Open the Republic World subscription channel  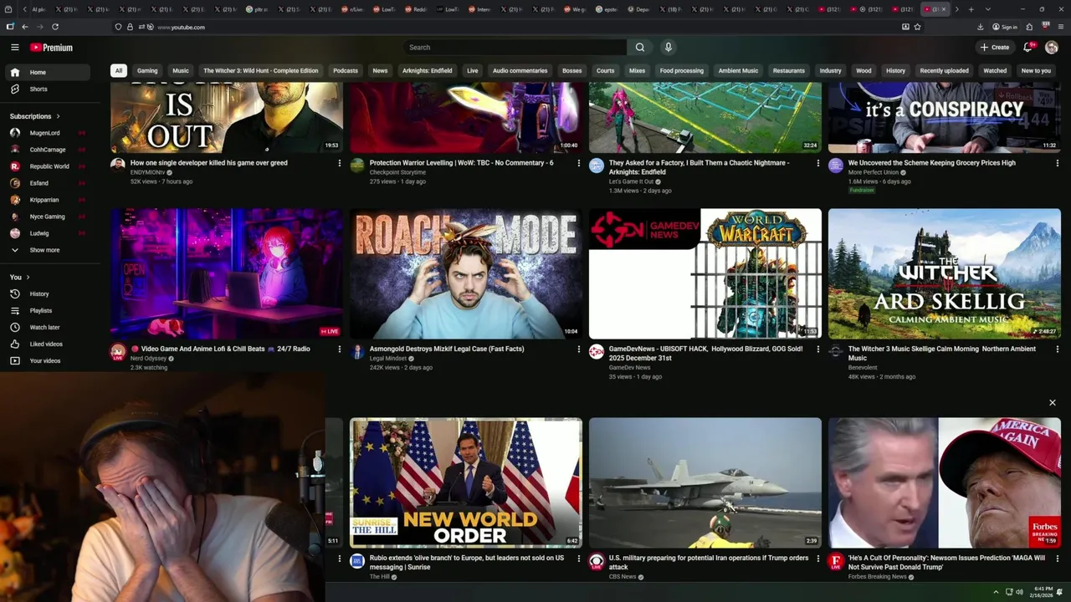click(49, 166)
